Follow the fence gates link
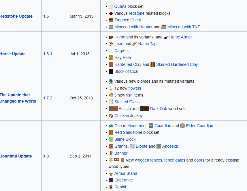This screenshot has width=247, height=191. click(x=175, y=160)
